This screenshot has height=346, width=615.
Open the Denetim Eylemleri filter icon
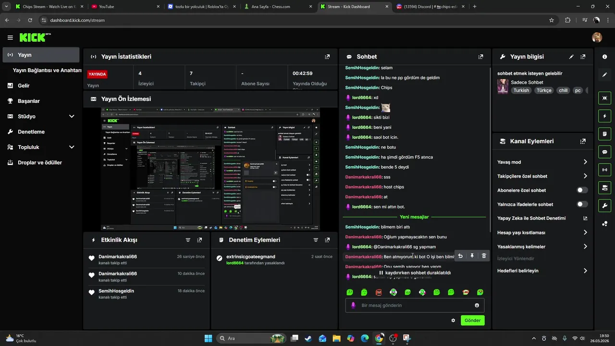(316, 240)
